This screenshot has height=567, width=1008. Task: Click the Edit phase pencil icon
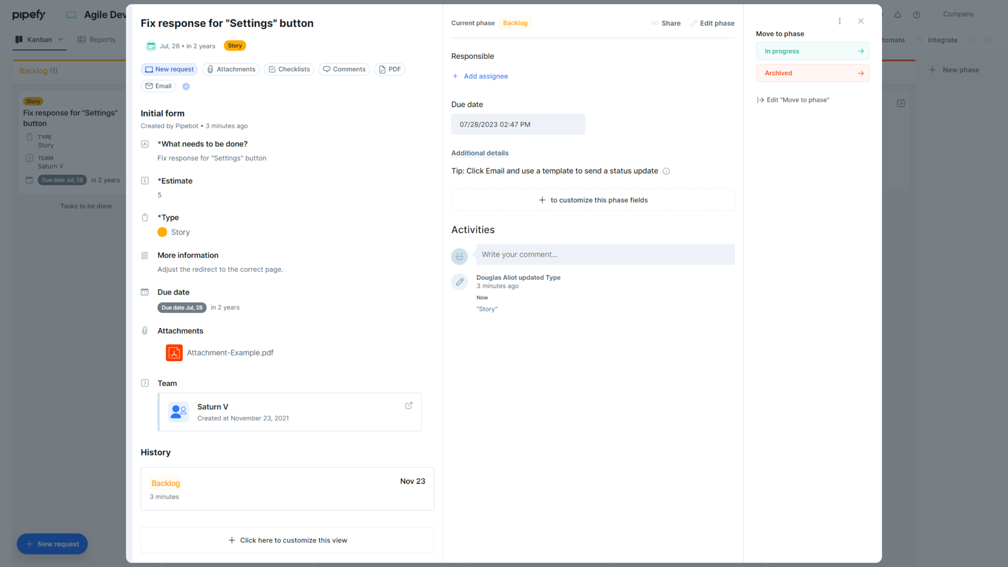tap(694, 23)
